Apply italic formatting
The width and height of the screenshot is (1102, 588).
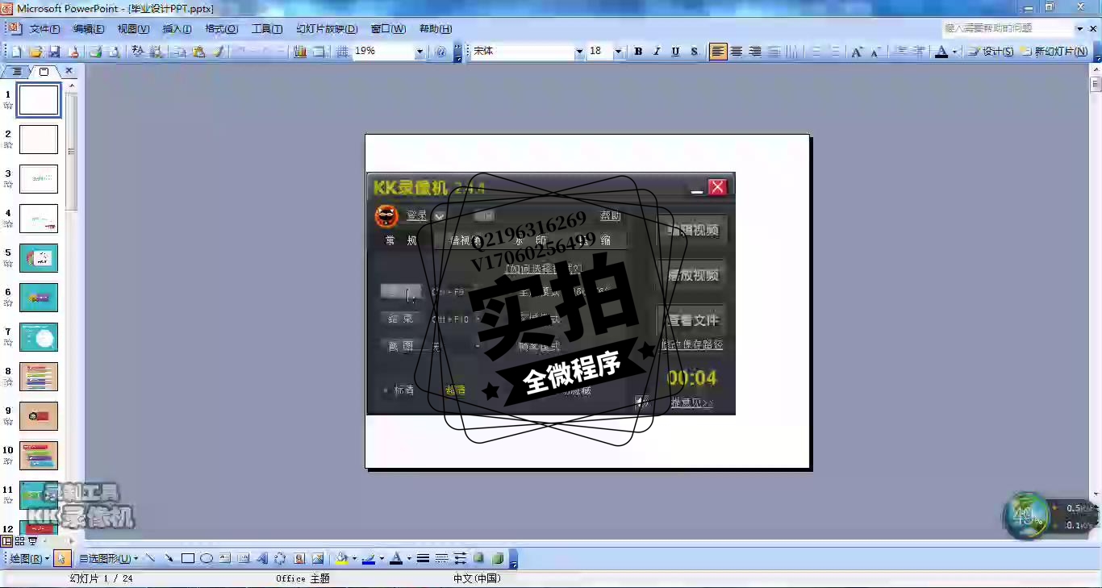point(657,52)
